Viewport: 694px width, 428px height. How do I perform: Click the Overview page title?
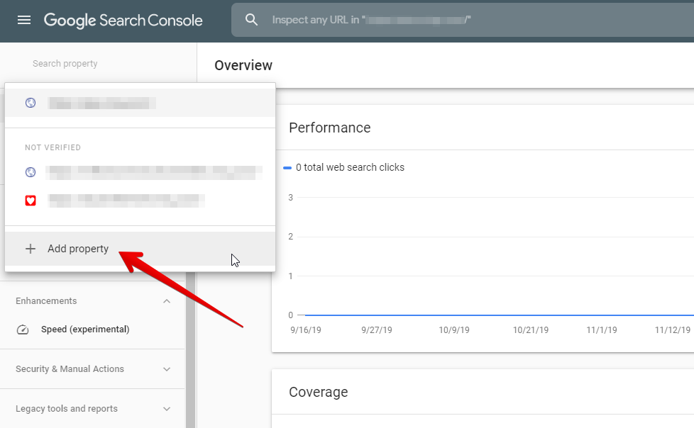pyautogui.click(x=243, y=65)
